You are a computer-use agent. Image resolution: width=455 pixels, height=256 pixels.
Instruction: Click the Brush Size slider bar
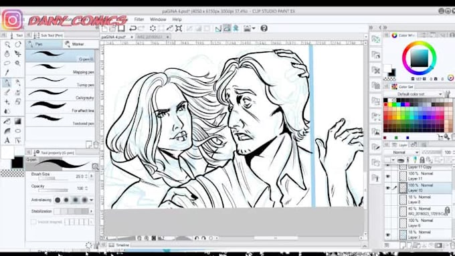[53, 178]
